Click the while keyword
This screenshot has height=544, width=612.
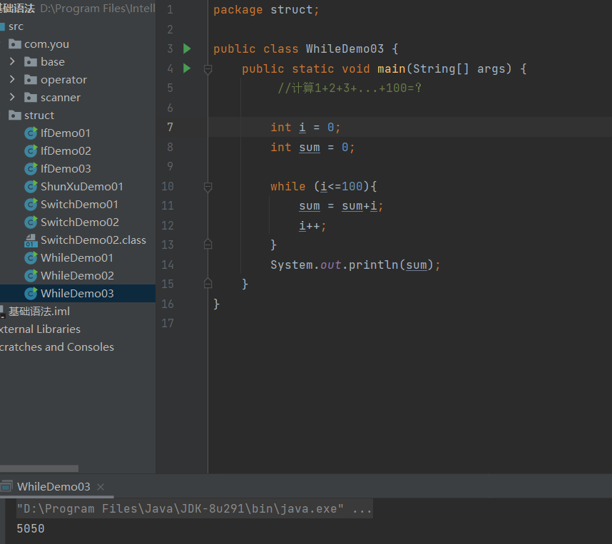point(288,187)
